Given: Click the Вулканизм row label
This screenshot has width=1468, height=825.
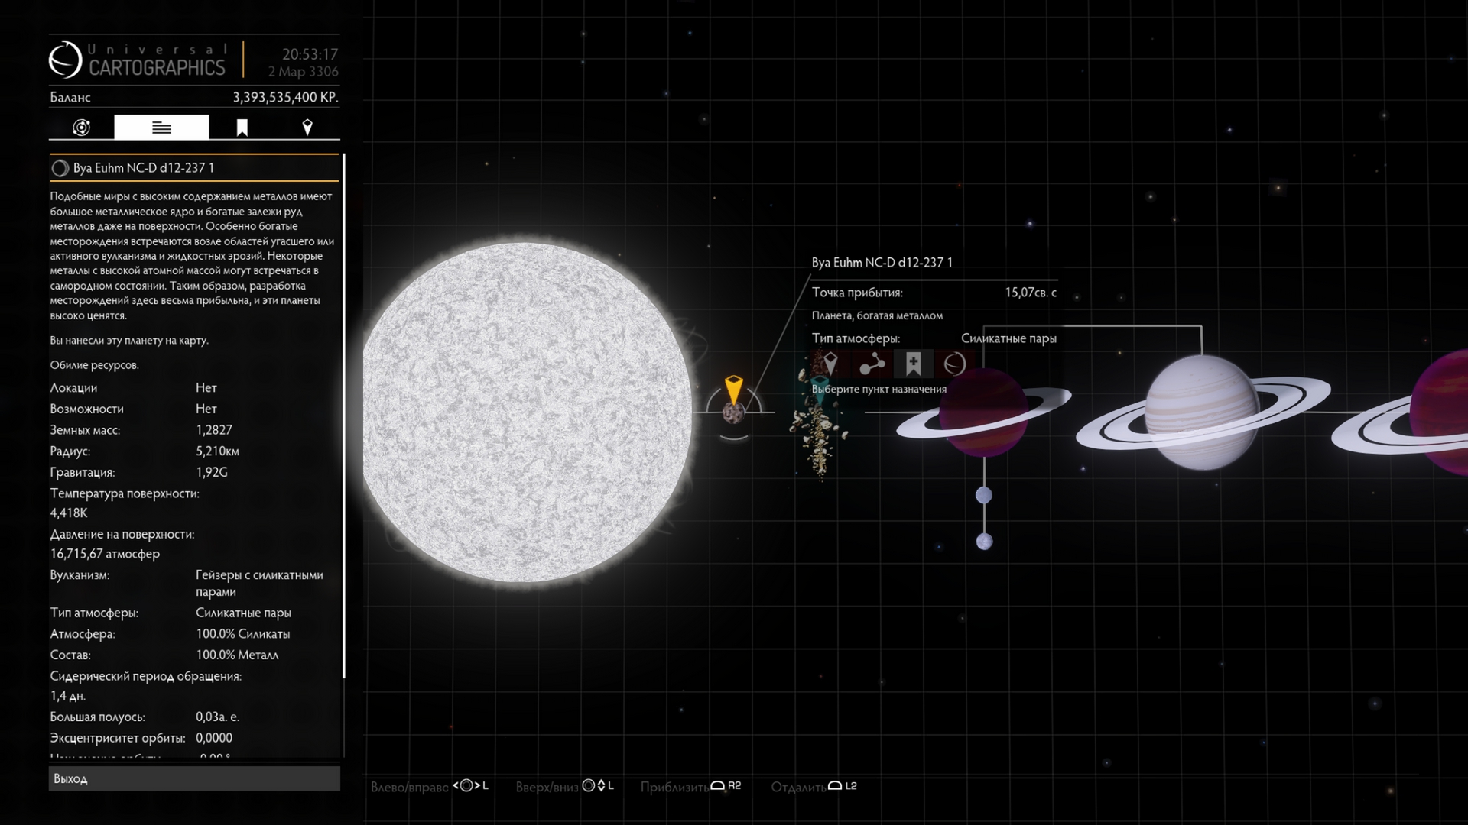Looking at the screenshot, I should pos(80,575).
